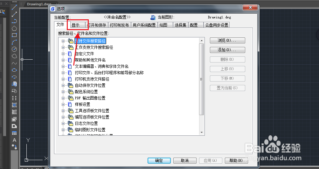Switch to the 云盘同步设置 tab
Viewport: 319px width, 169px height.
[x=217, y=25]
